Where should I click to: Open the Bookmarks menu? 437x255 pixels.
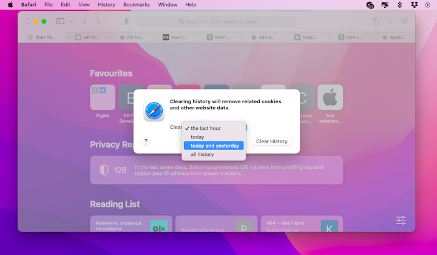[x=137, y=5]
